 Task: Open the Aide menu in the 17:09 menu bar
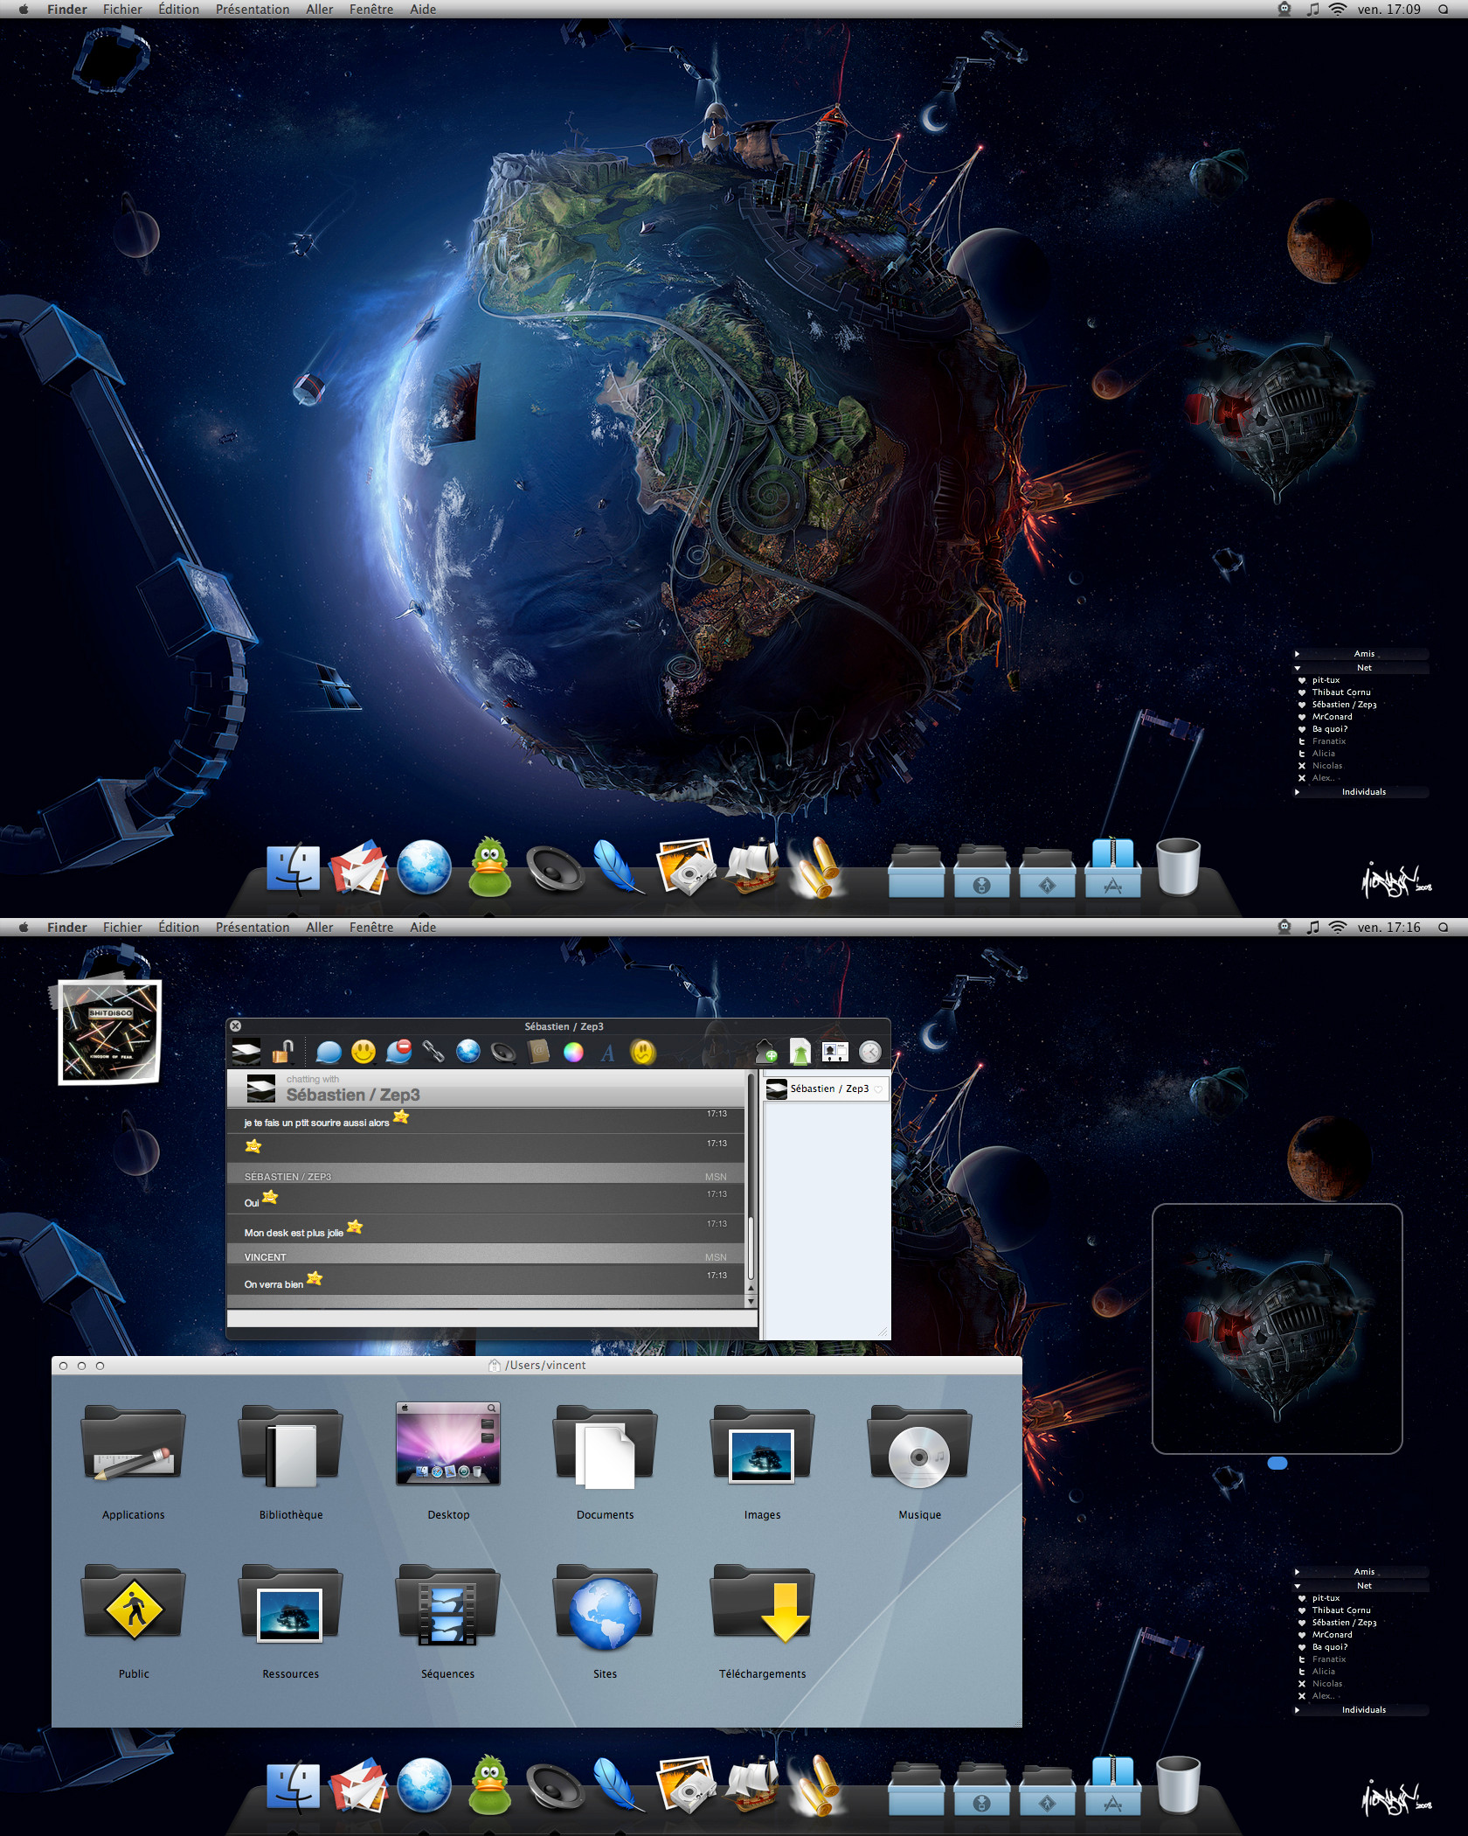[423, 9]
